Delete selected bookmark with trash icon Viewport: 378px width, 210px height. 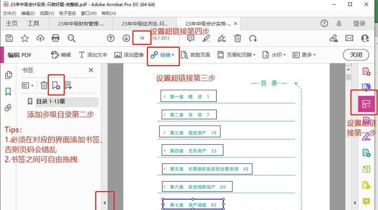click(44, 86)
